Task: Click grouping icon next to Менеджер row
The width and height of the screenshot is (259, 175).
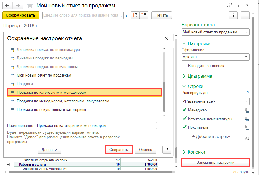Action: pyautogui.click(x=246, y=110)
